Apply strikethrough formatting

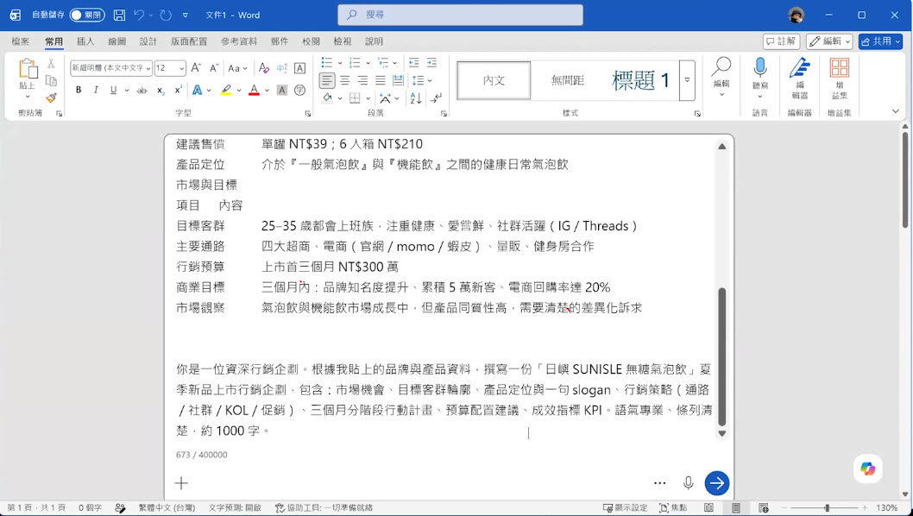pos(142,91)
